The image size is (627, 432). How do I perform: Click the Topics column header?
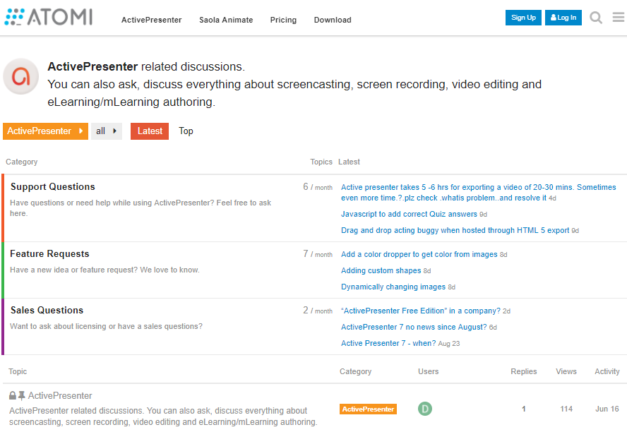tap(321, 162)
